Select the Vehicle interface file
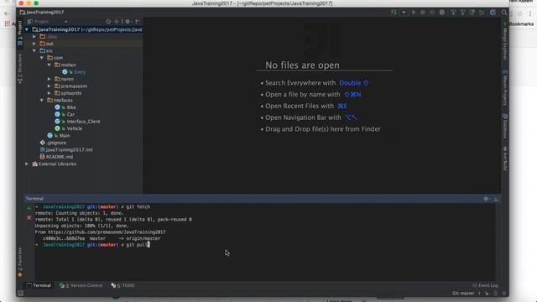This screenshot has height=302, width=537. [x=69, y=128]
